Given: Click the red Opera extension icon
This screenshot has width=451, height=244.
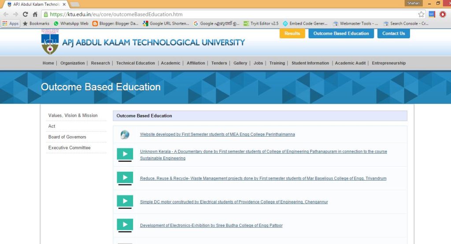Looking at the screenshot, I should [x=443, y=14].
